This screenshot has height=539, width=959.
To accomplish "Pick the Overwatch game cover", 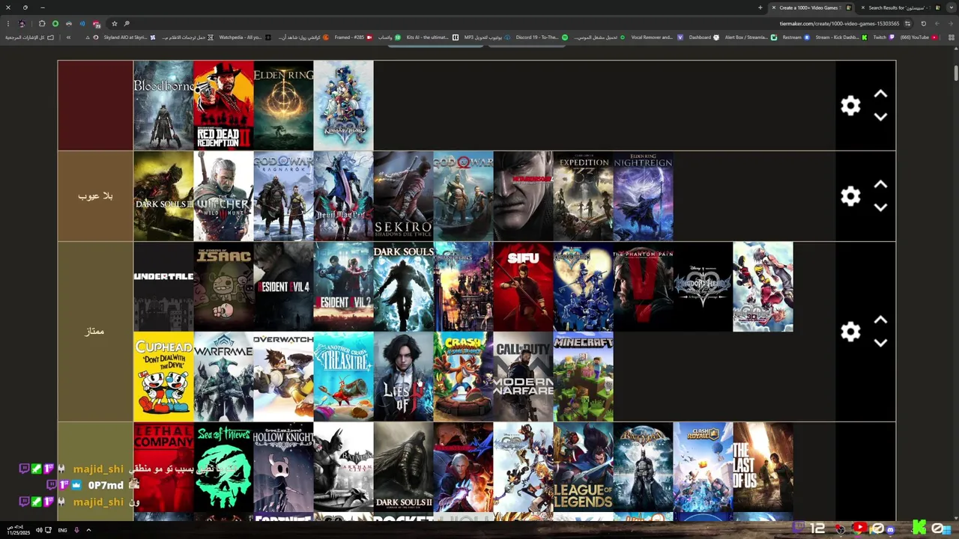I will coord(283,377).
